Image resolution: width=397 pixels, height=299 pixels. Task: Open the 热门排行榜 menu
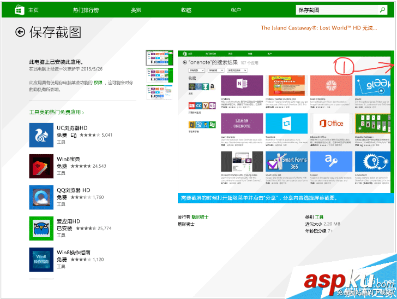pyautogui.click(x=86, y=10)
